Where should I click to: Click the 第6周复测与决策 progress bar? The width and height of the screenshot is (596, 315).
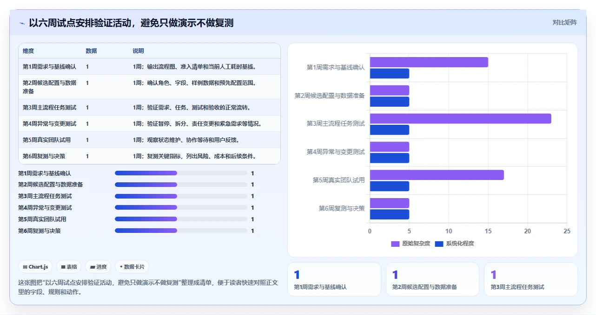(x=181, y=231)
